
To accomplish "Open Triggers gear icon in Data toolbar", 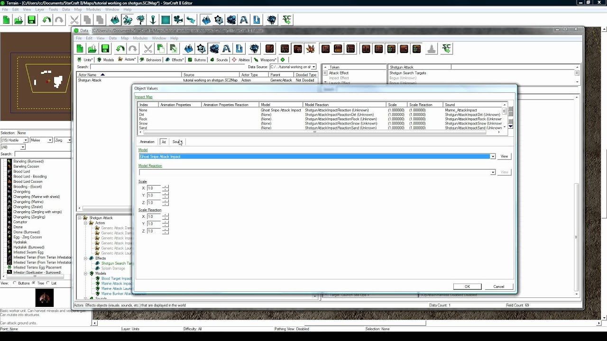I will coord(202,48).
